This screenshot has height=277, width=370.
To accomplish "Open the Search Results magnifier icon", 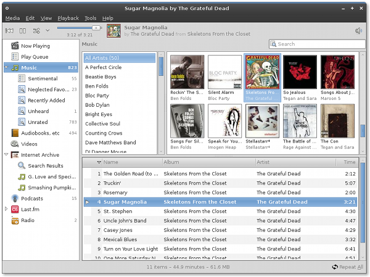I will (22, 165).
